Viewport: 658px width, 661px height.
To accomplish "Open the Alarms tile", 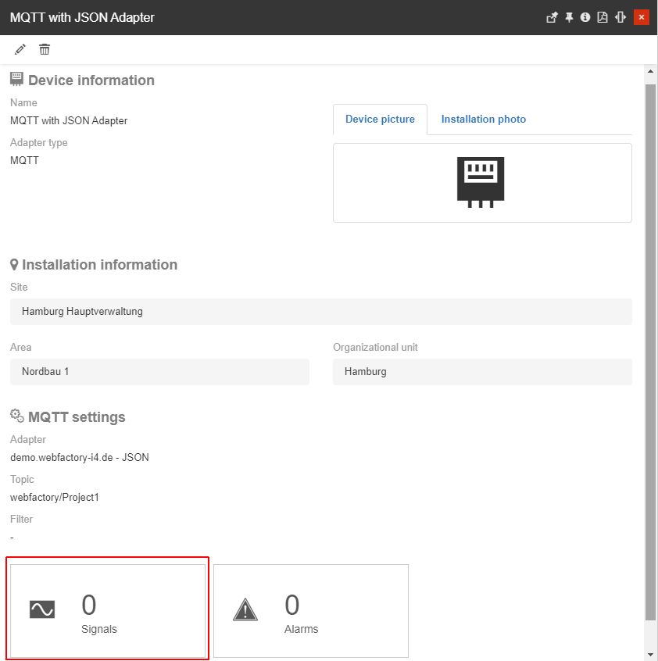I will pos(311,610).
